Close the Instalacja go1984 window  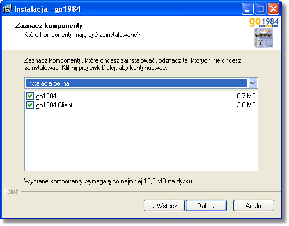tap(273, 9)
